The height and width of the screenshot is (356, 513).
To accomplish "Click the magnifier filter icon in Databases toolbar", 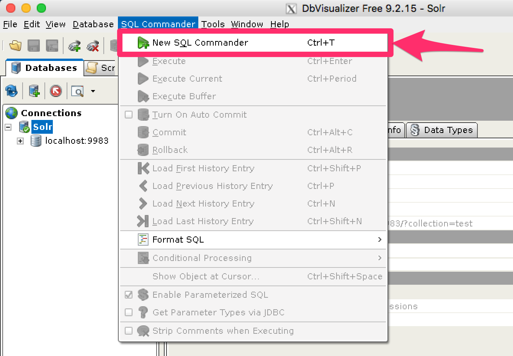I will (78, 91).
